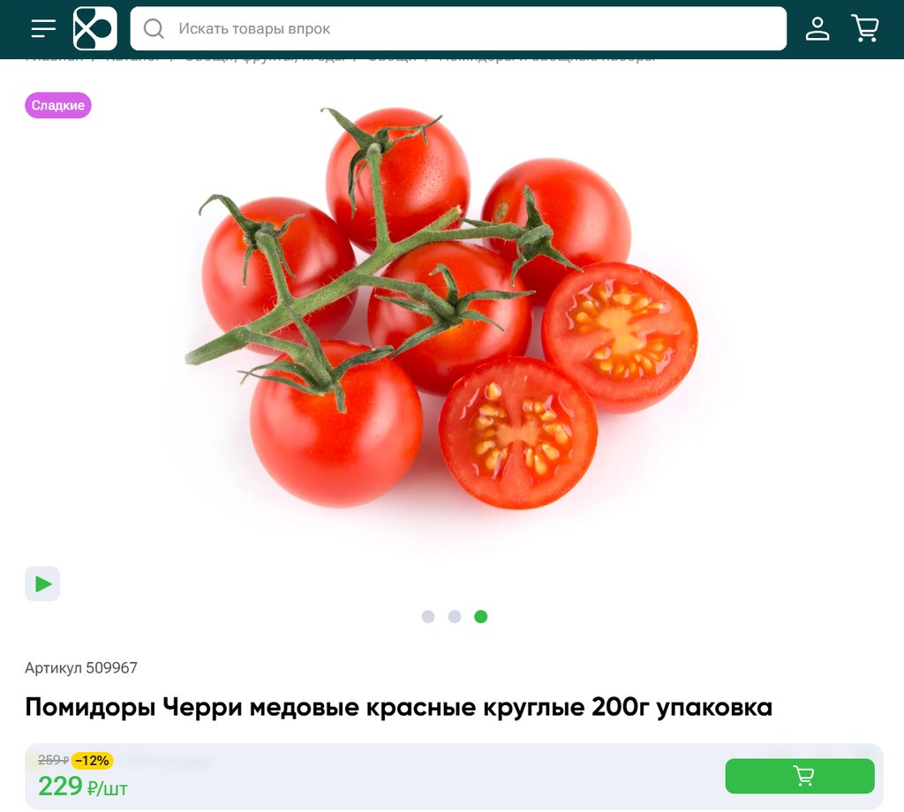Play the product video
The width and height of the screenshot is (904, 812).
click(42, 583)
